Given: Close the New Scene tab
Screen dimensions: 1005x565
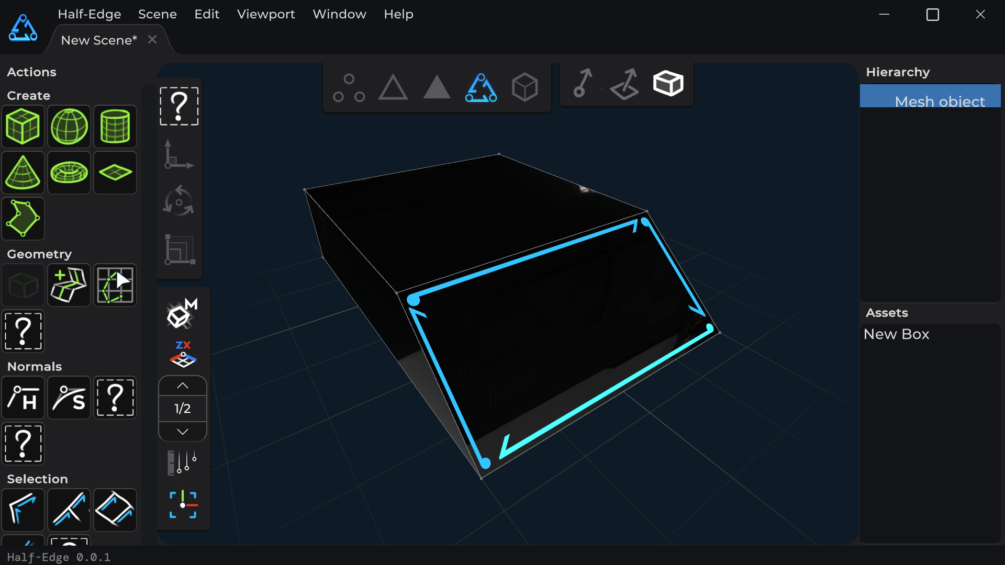Looking at the screenshot, I should (x=152, y=40).
